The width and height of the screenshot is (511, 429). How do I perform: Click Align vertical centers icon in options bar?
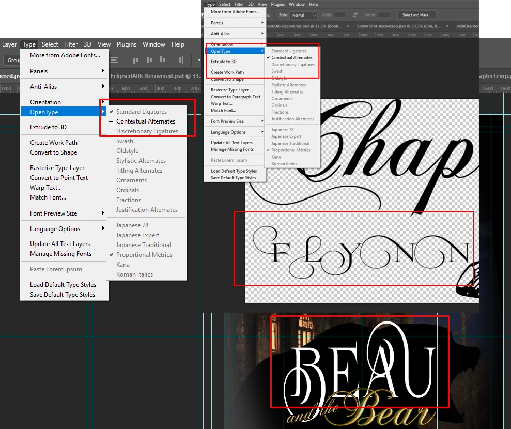149,60
